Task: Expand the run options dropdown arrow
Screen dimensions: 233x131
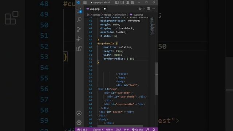Action: click(x=144, y=9)
